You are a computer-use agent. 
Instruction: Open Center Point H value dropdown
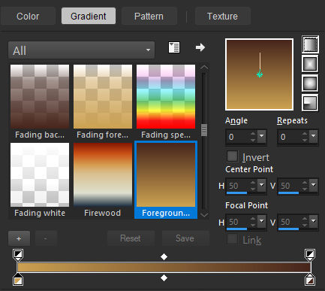tap(262, 185)
